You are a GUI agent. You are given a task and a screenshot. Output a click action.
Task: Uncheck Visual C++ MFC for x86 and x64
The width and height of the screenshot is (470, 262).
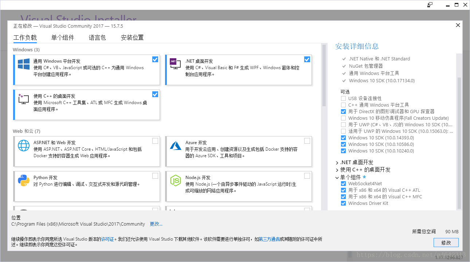coord(343,196)
